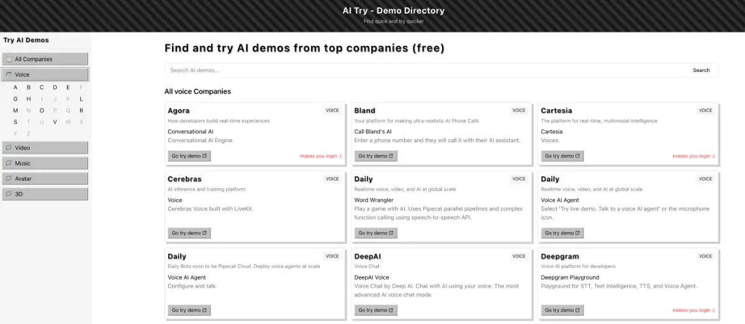Click the 'Call Bland's AI' demo name
Viewport: 745px width, 324px height.
[373, 132]
